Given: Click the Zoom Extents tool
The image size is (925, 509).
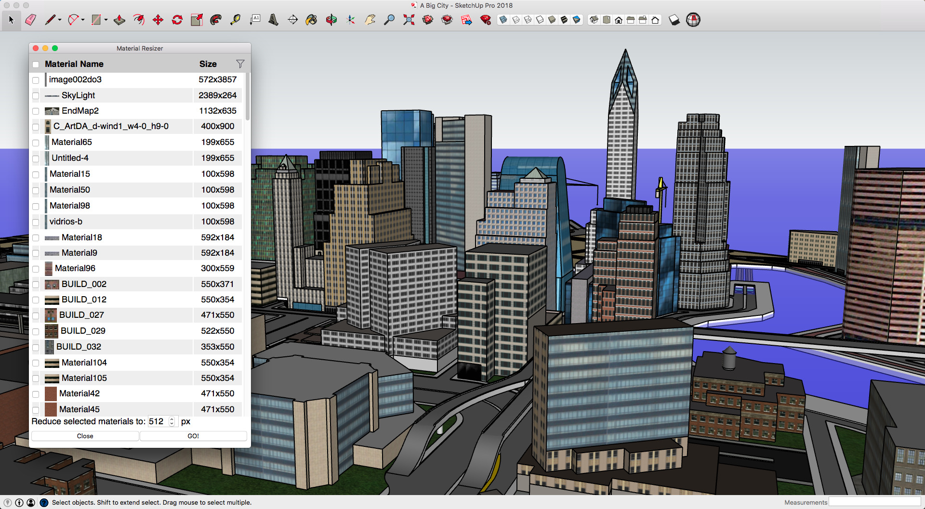Looking at the screenshot, I should [409, 20].
